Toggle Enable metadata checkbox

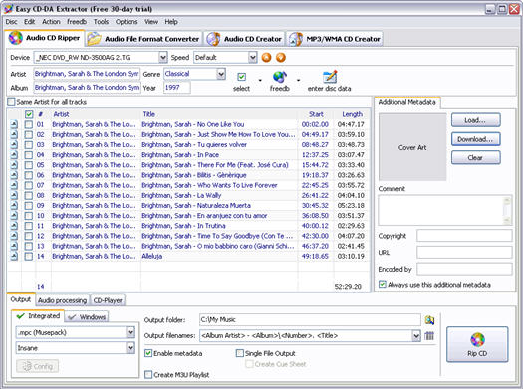point(148,353)
